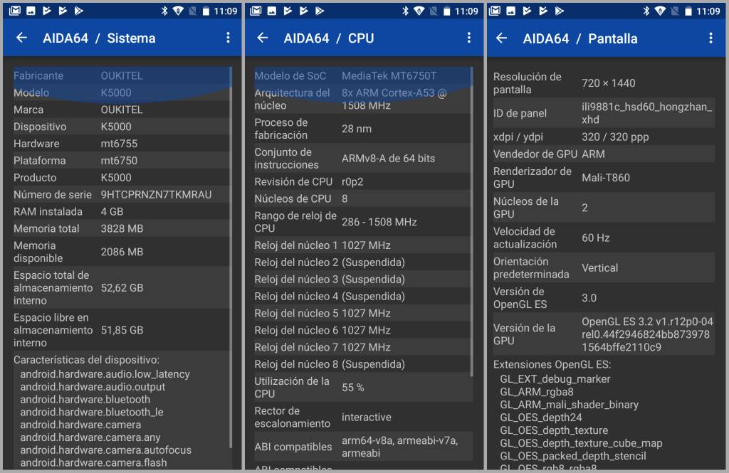
Task: Tap the back arrow on CPU screen
Action: click(x=263, y=38)
